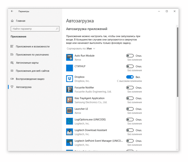Open Приложения и возможности page

(33, 46)
